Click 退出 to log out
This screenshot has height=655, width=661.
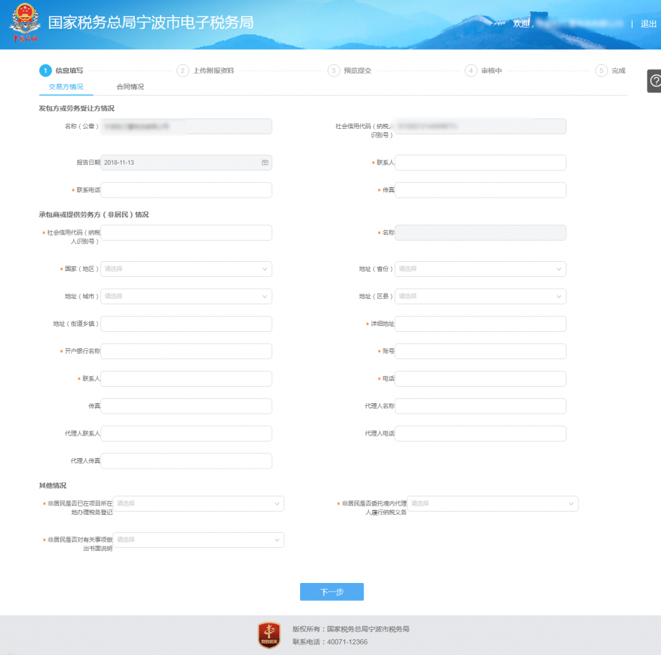pos(648,23)
